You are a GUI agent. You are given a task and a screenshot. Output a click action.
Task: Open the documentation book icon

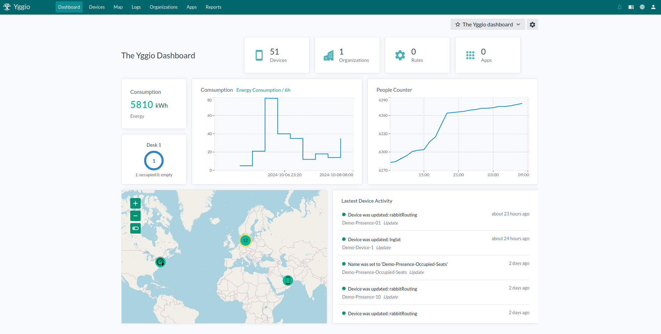(631, 7)
